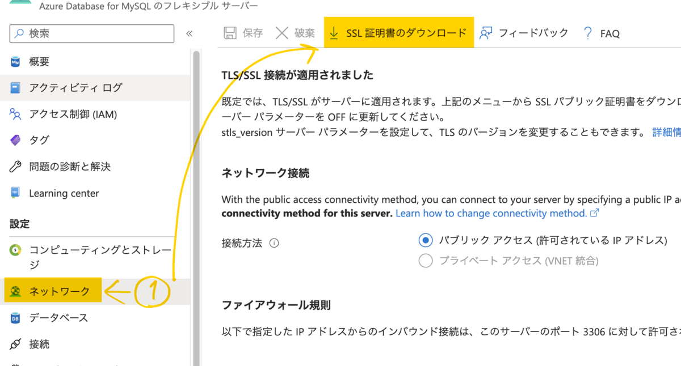Click the 保存 toolbar button

coord(243,33)
